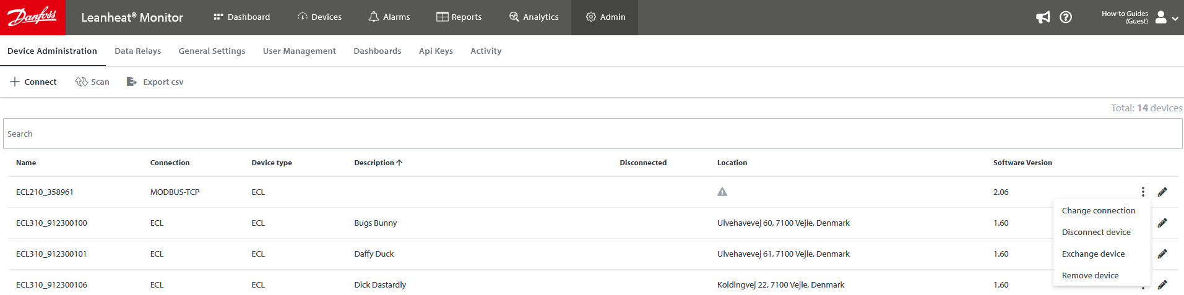The height and width of the screenshot is (295, 1184).
Task: Select Exchange device menu option
Action: tap(1093, 254)
